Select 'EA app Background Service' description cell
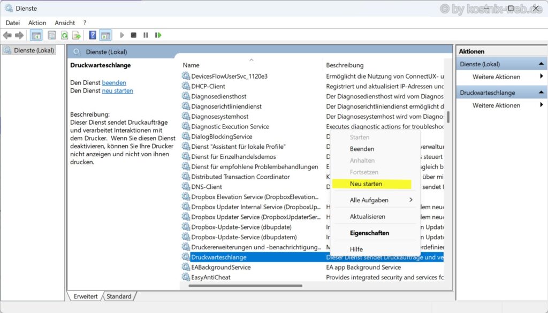Viewport: 548px width, 313px height. [x=363, y=267]
